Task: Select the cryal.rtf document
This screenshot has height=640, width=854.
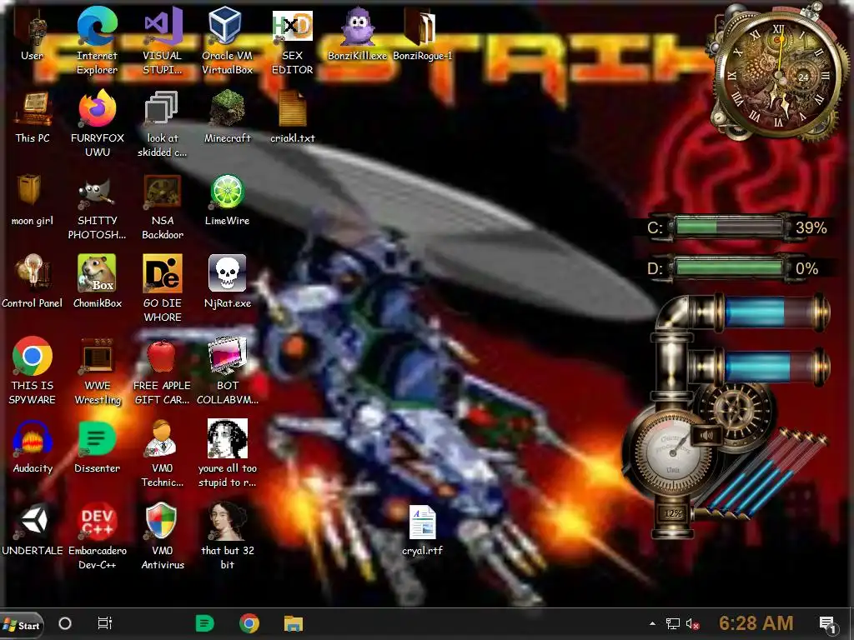Action: pos(422,530)
